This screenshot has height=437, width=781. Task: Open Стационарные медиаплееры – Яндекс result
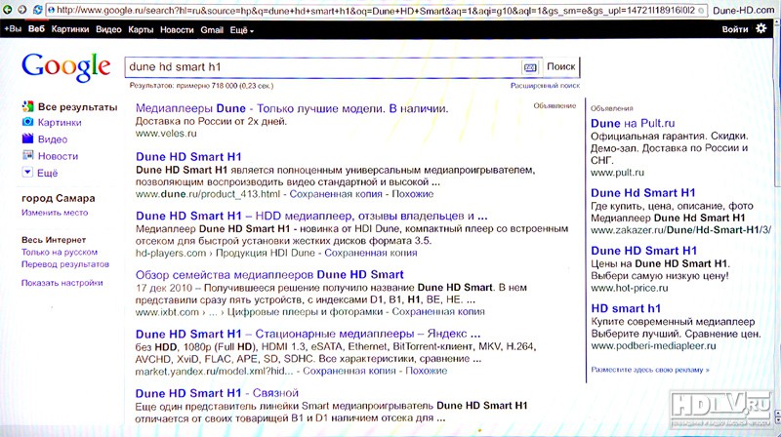click(308, 334)
